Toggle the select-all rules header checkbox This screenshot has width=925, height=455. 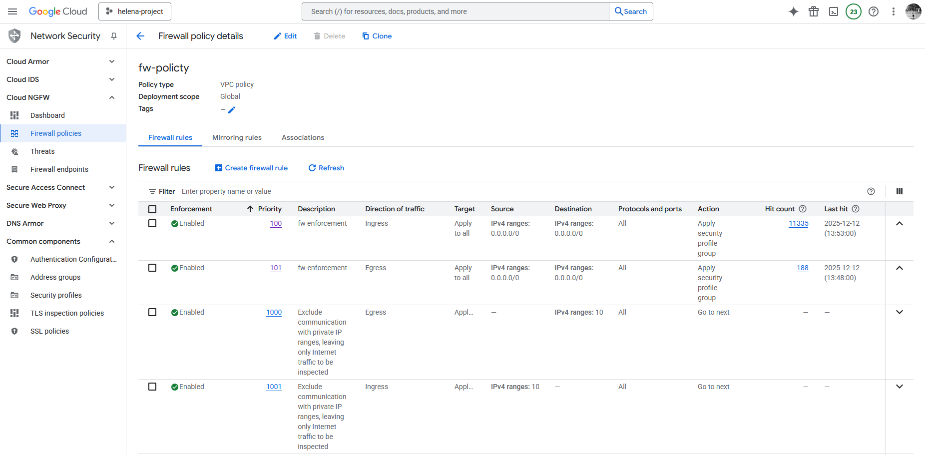tap(152, 209)
